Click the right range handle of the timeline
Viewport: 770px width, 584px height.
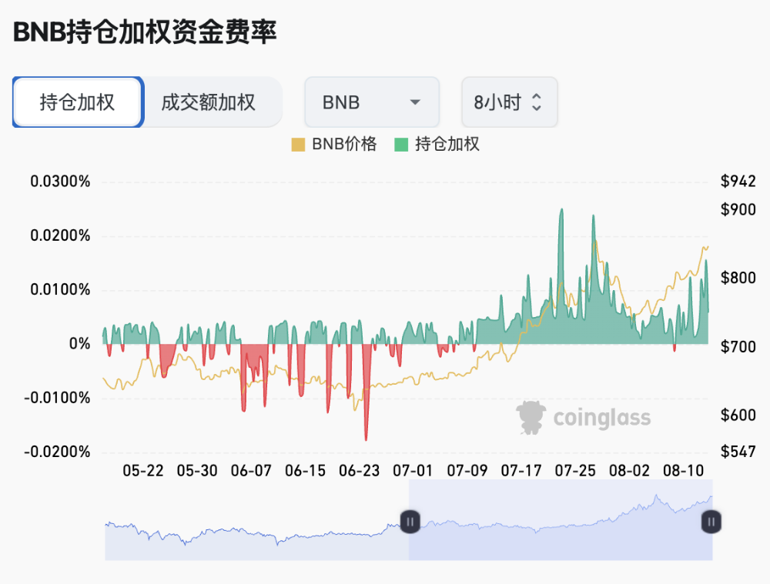pos(711,522)
